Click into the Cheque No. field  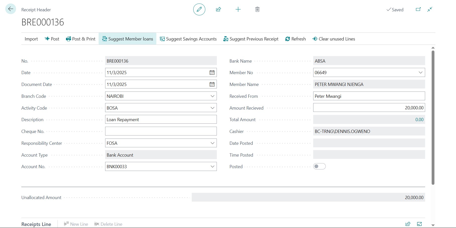(161, 131)
